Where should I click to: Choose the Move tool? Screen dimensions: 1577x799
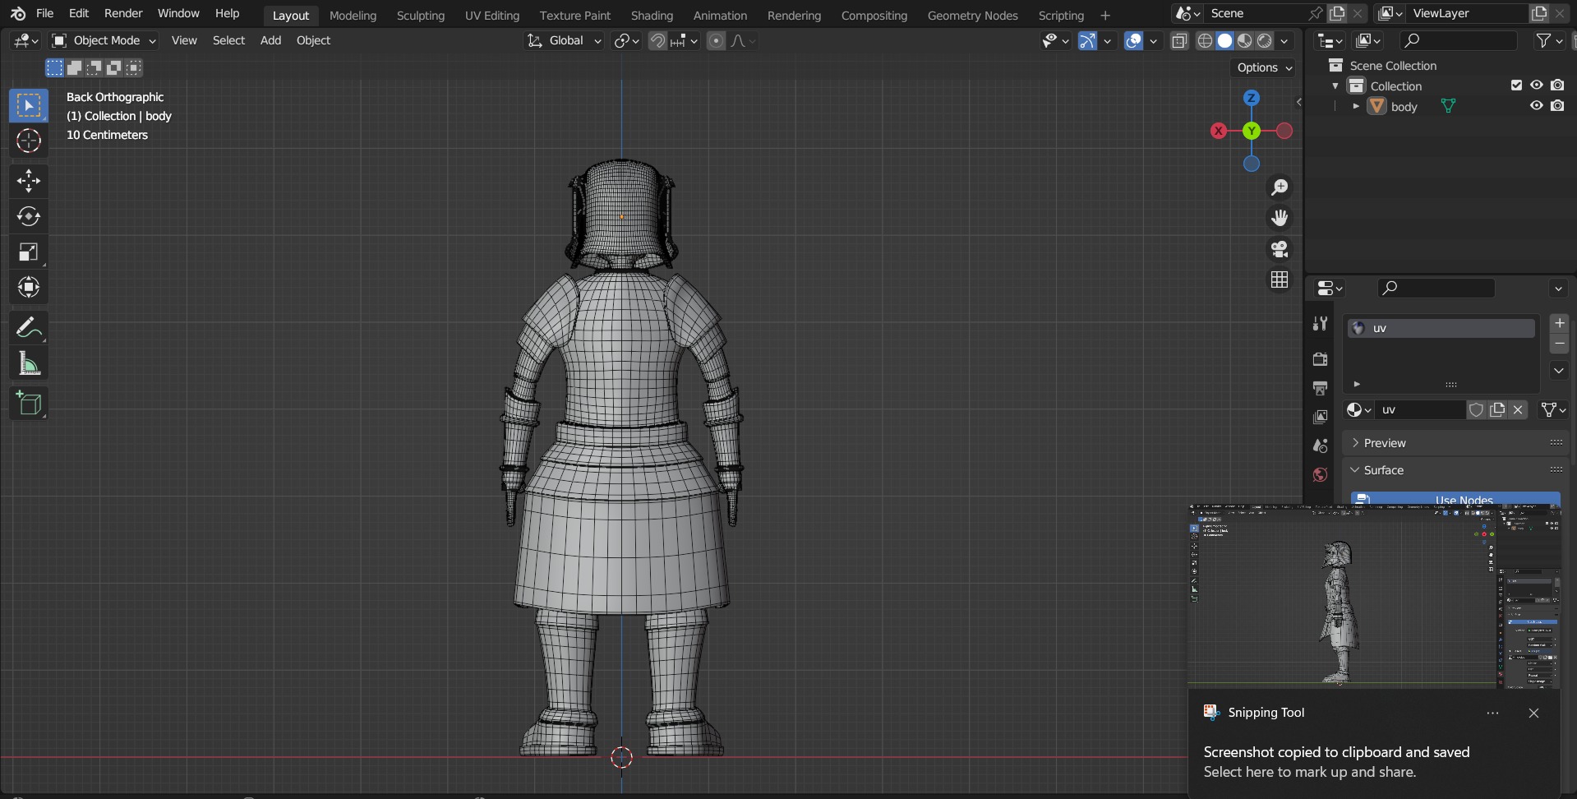pyautogui.click(x=29, y=181)
